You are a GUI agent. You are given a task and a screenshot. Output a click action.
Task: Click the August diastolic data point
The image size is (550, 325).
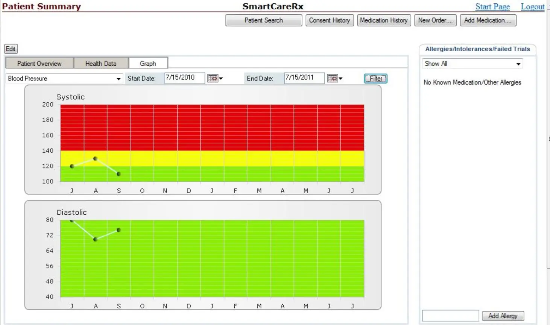pyautogui.click(x=95, y=240)
